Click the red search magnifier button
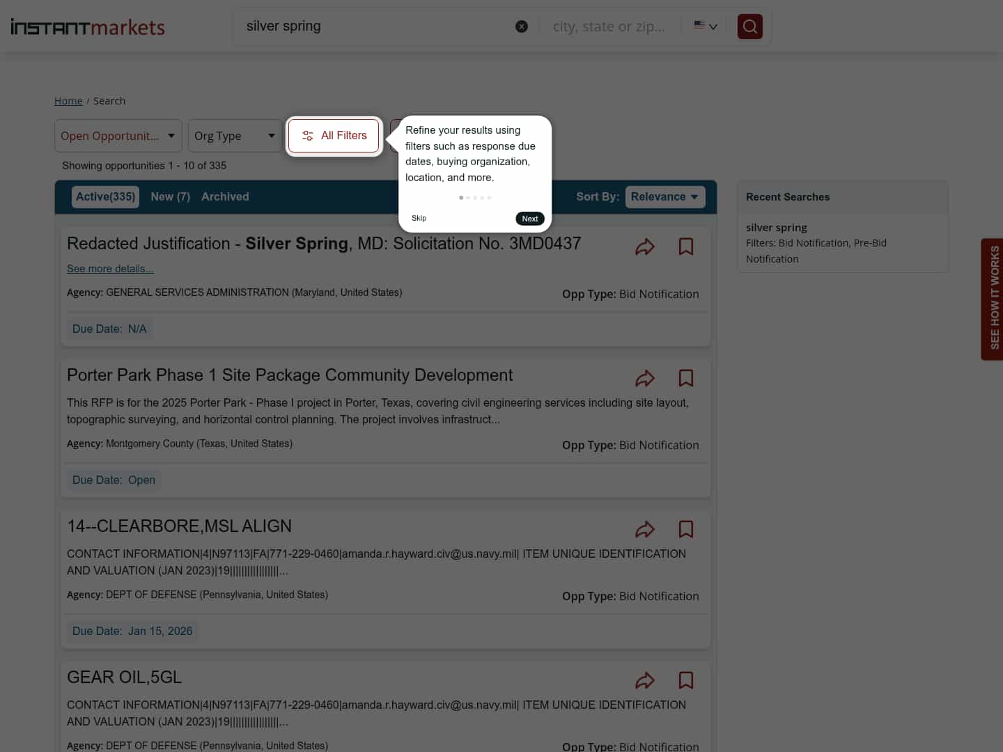1003x752 pixels. 749,26
